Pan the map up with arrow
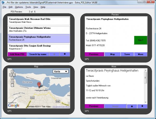The width and height of the screenshot is (156, 119). tap(12, 71)
